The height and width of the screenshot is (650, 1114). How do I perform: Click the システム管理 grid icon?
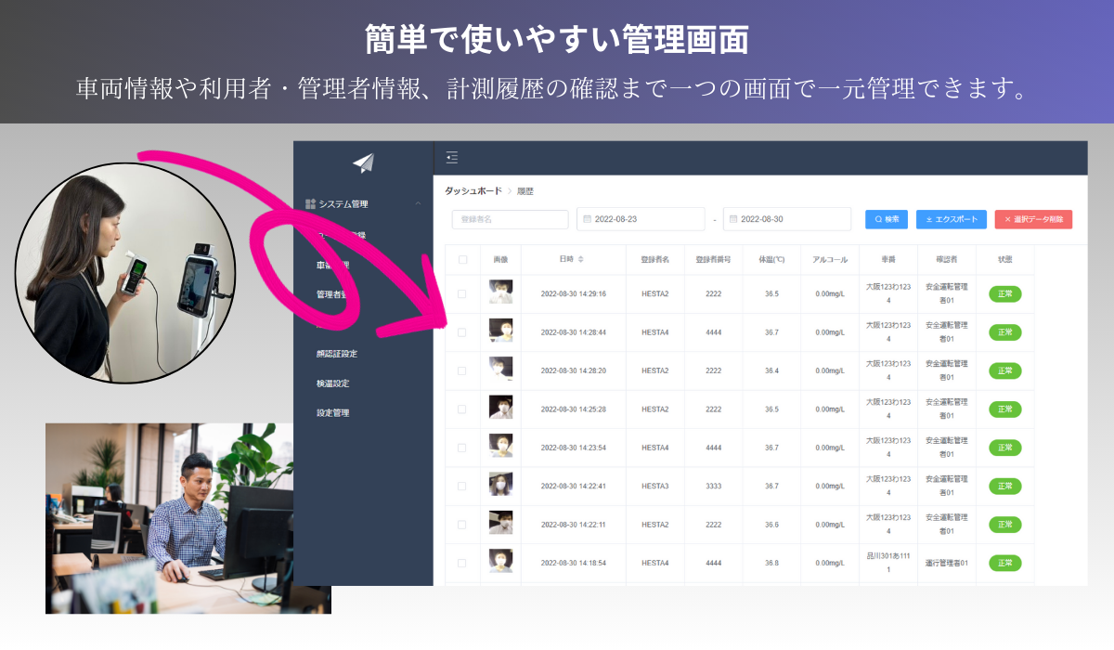(x=310, y=203)
